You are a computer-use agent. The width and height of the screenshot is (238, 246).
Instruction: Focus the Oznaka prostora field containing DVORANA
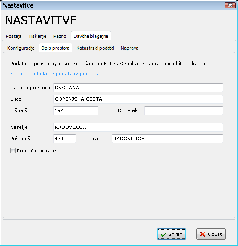coord(138,88)
